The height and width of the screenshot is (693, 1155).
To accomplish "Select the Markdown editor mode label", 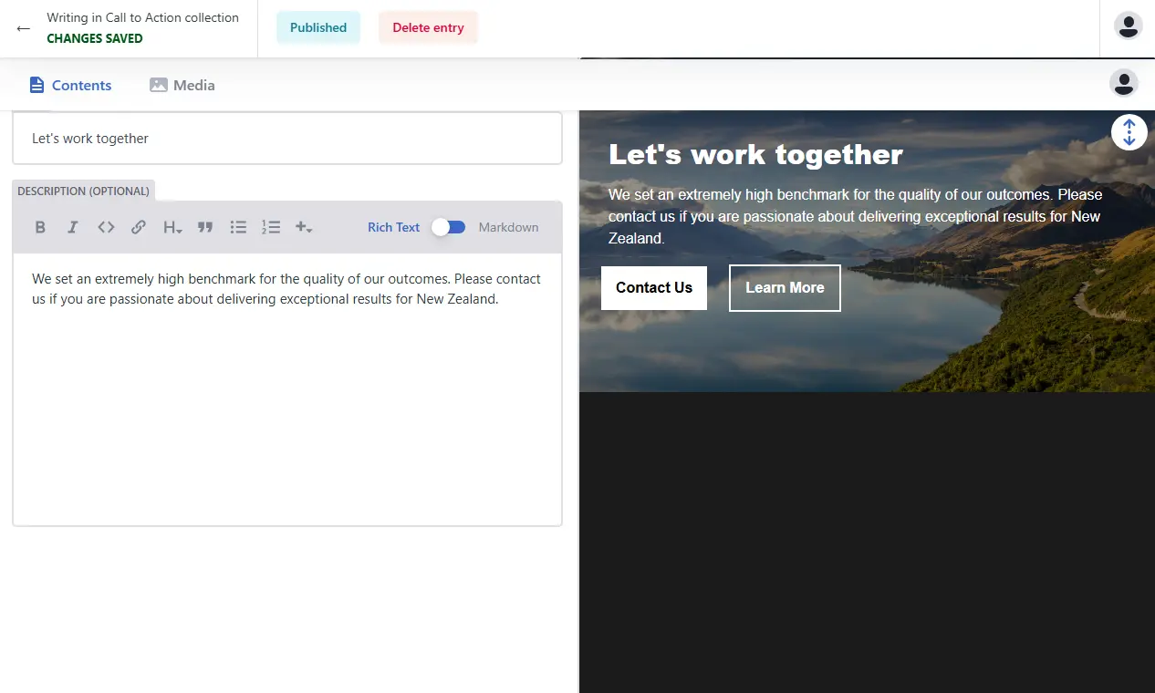I will coord(508,227).
